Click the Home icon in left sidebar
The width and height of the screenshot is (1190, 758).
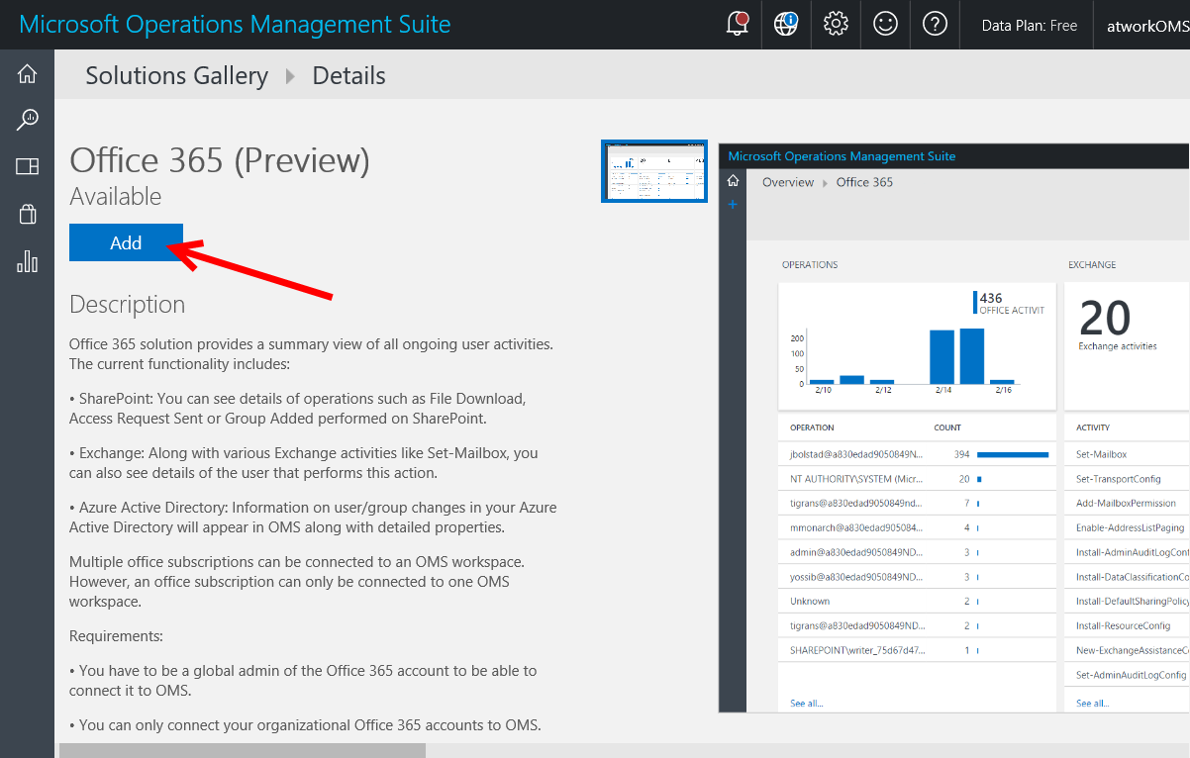[27, 74]
